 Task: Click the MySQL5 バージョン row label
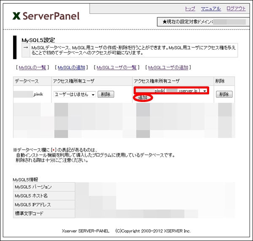[44, 187]
